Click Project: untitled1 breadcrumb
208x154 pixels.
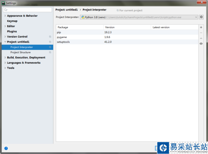67,10
